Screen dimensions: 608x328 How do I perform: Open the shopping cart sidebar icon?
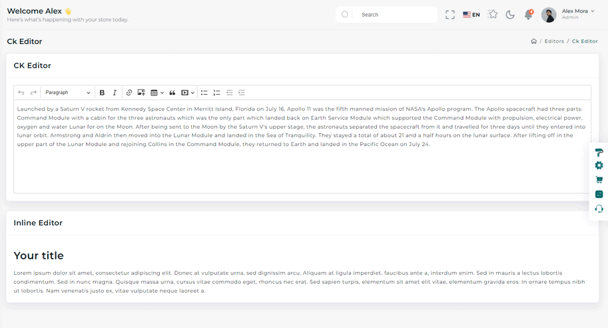click(x=599, y=180)
